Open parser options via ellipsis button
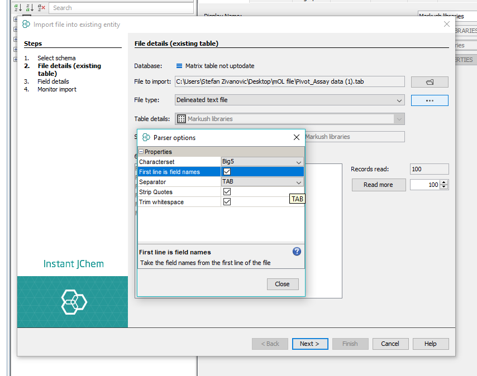 click(430, 100)
